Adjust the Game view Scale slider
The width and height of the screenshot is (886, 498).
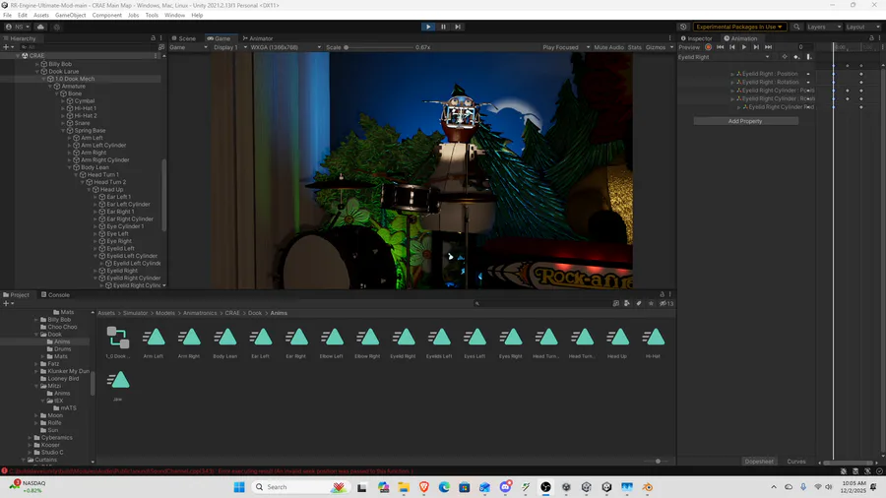pos(379,47)
